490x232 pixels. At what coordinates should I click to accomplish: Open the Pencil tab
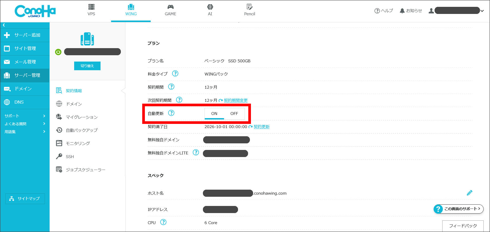250,10
